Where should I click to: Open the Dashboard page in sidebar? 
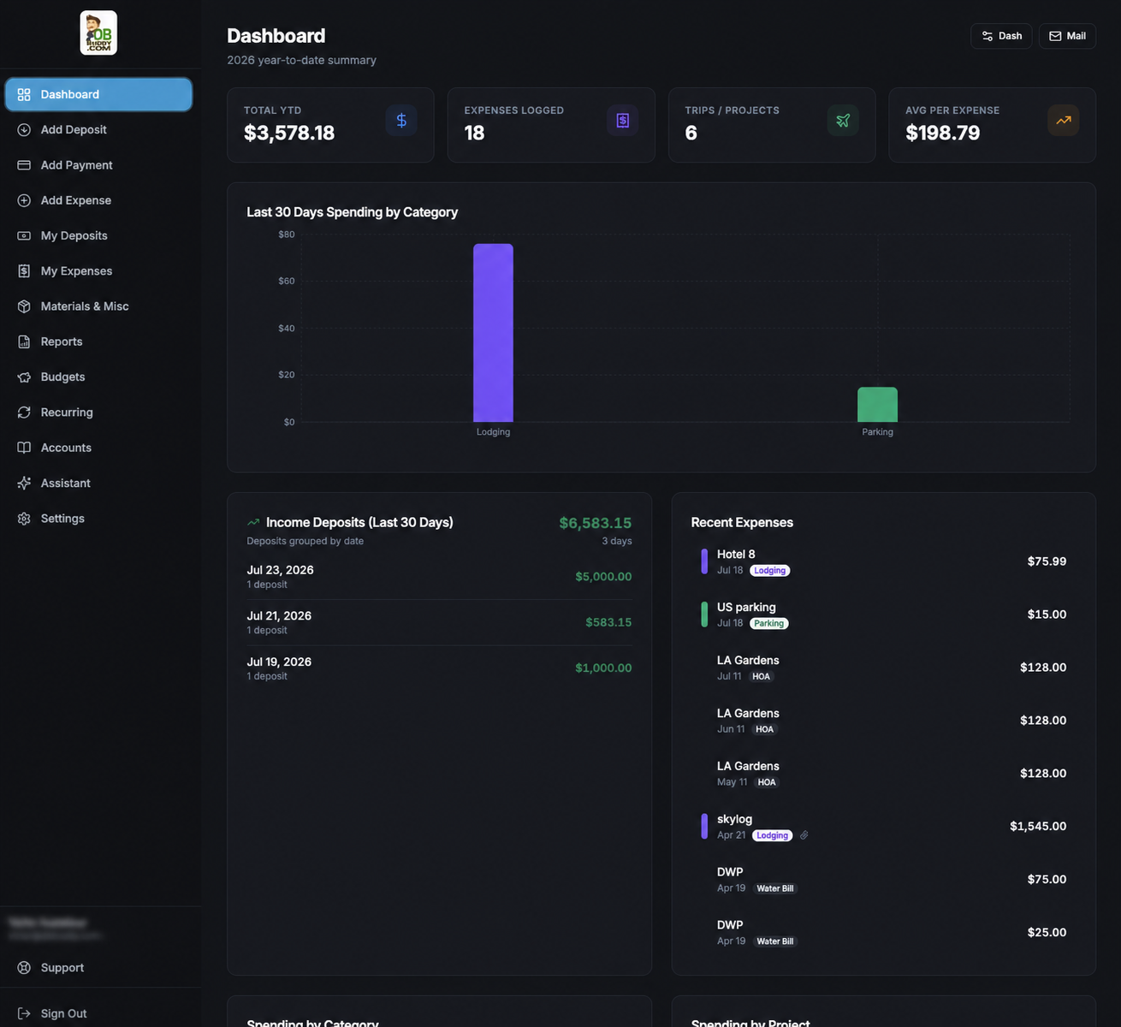pos(98,94)
